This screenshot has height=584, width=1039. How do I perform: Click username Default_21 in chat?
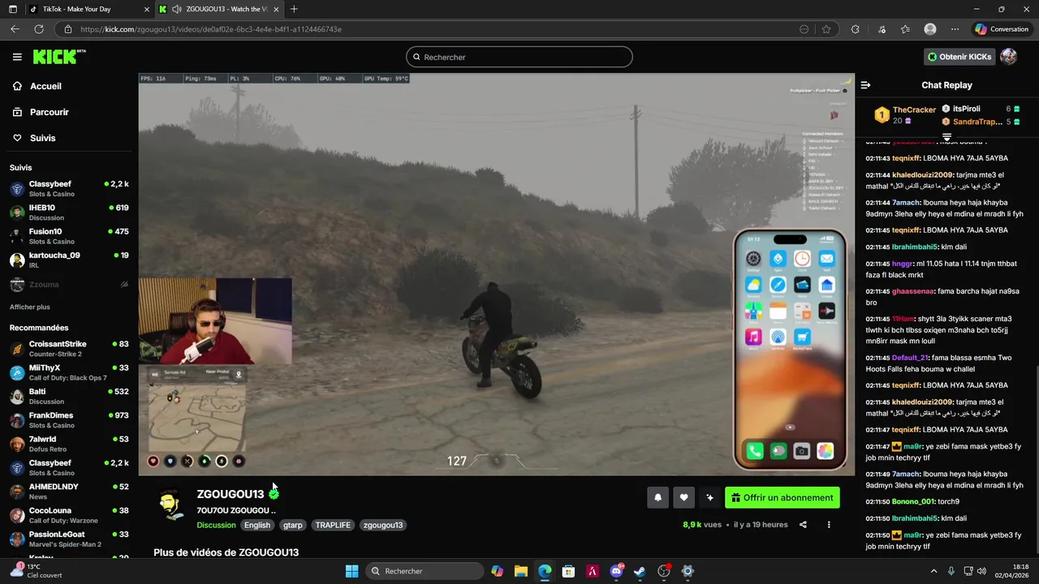[909, 358]
